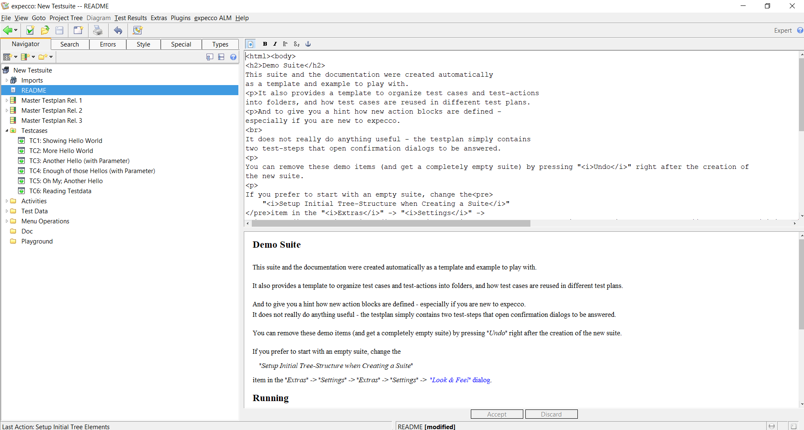Insert anchor using the anchor icon
This screenshot has width=804, height=430.
pyautogui.click(x=308, y=44)
